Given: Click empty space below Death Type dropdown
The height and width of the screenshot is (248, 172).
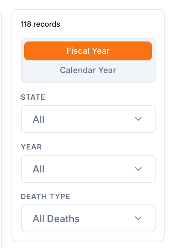Looking at the screenshot, I should (x=88, y=237).
